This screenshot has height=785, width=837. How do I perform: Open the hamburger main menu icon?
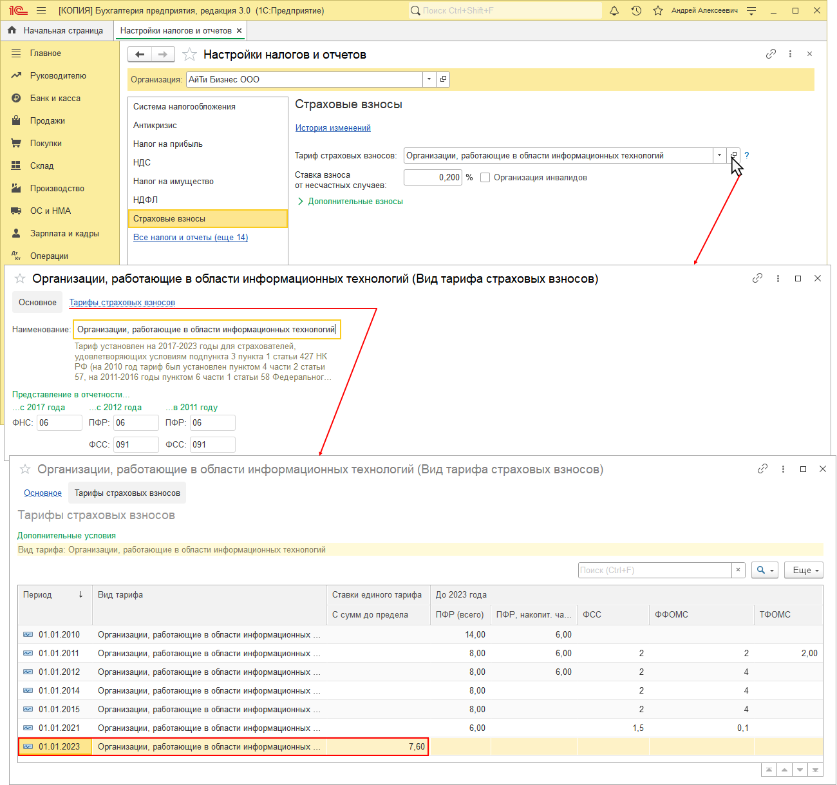[x=41, y=11]
